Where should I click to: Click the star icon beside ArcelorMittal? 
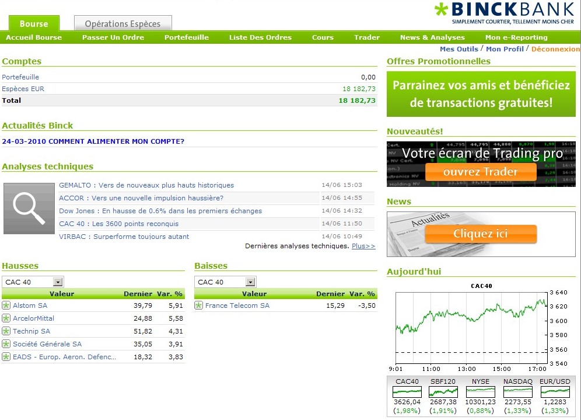tap(6, 318)
